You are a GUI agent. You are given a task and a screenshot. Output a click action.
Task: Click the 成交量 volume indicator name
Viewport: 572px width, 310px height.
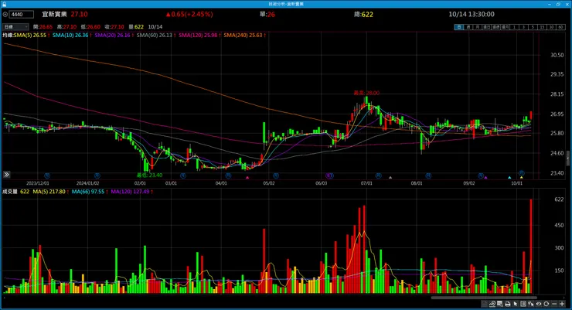[10, 192]
